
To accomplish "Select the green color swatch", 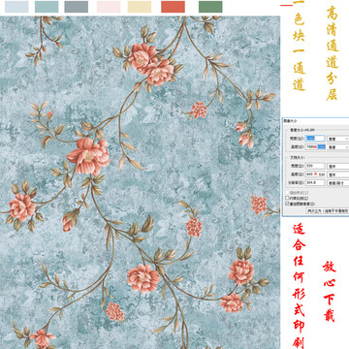I will pyautogui.click(x=210, y=7).
